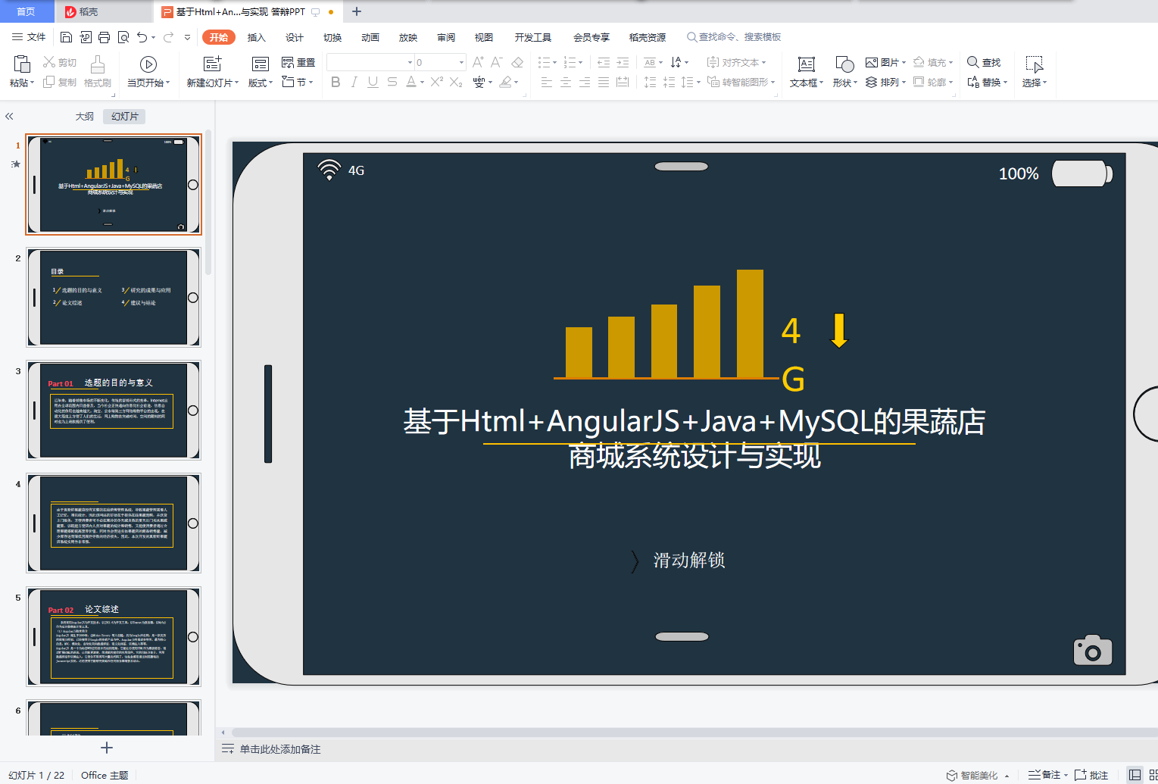Toggle right paragraph alignment
Screen dimensions: 1158x784
(x=585, y=82)
